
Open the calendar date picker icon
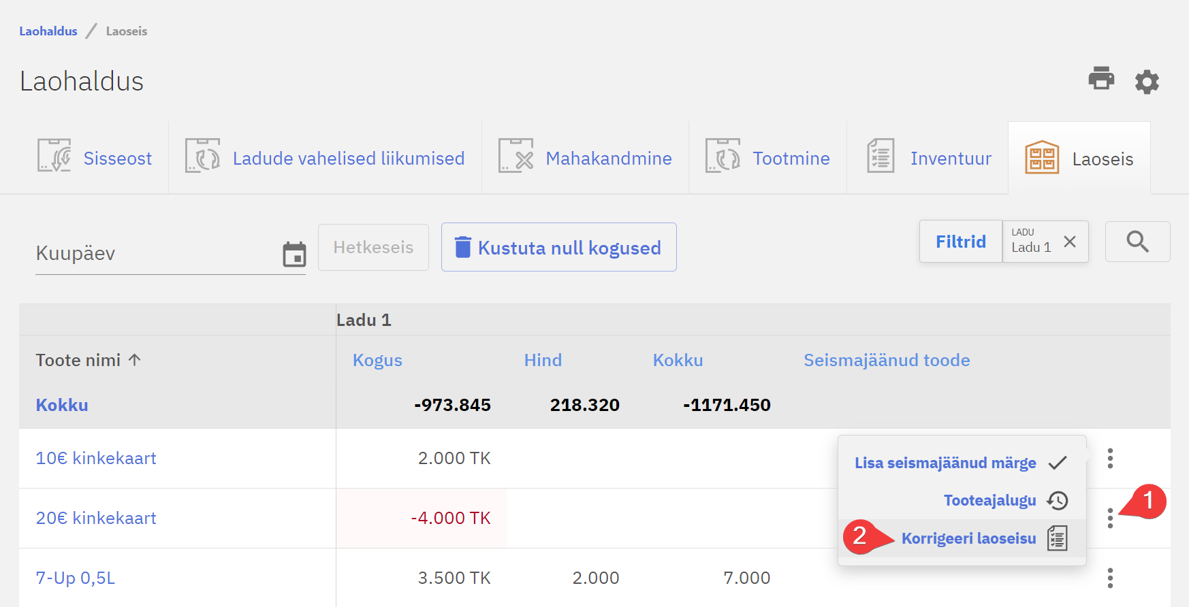point(294,255)
